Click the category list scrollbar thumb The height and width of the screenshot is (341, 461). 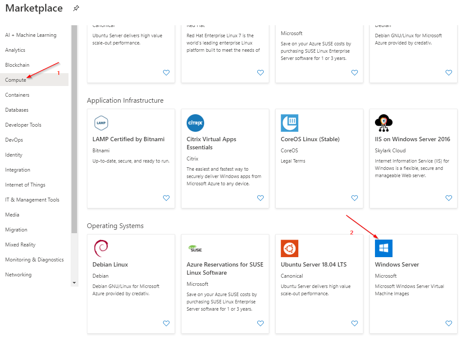[x=74, y=129]
